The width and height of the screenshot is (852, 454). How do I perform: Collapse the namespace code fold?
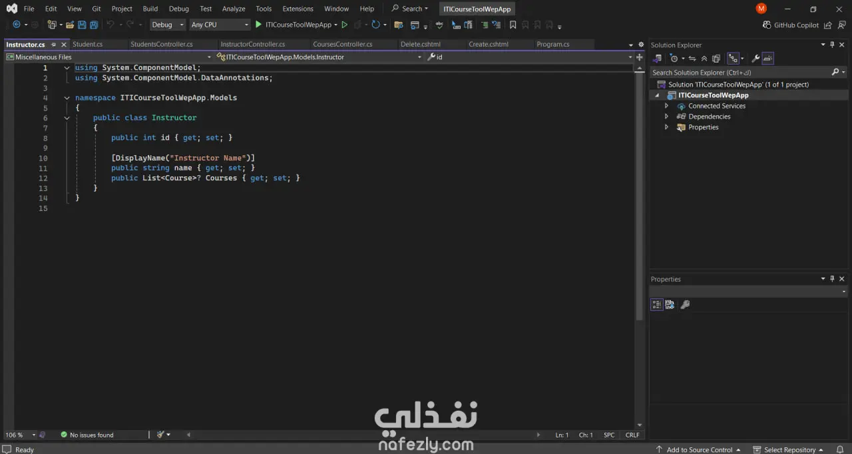click(67, 98)
